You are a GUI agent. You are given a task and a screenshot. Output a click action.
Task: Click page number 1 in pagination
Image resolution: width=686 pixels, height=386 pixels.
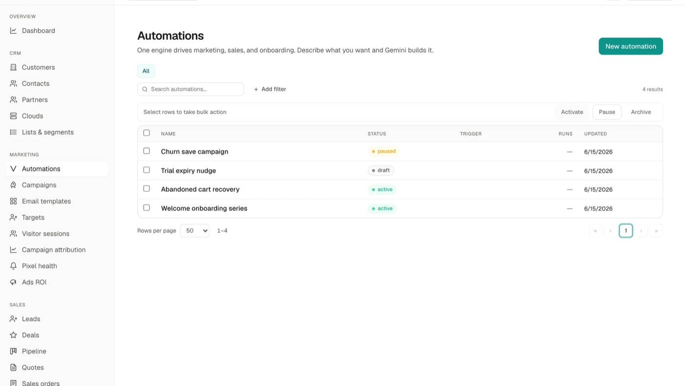coord(626,231)
